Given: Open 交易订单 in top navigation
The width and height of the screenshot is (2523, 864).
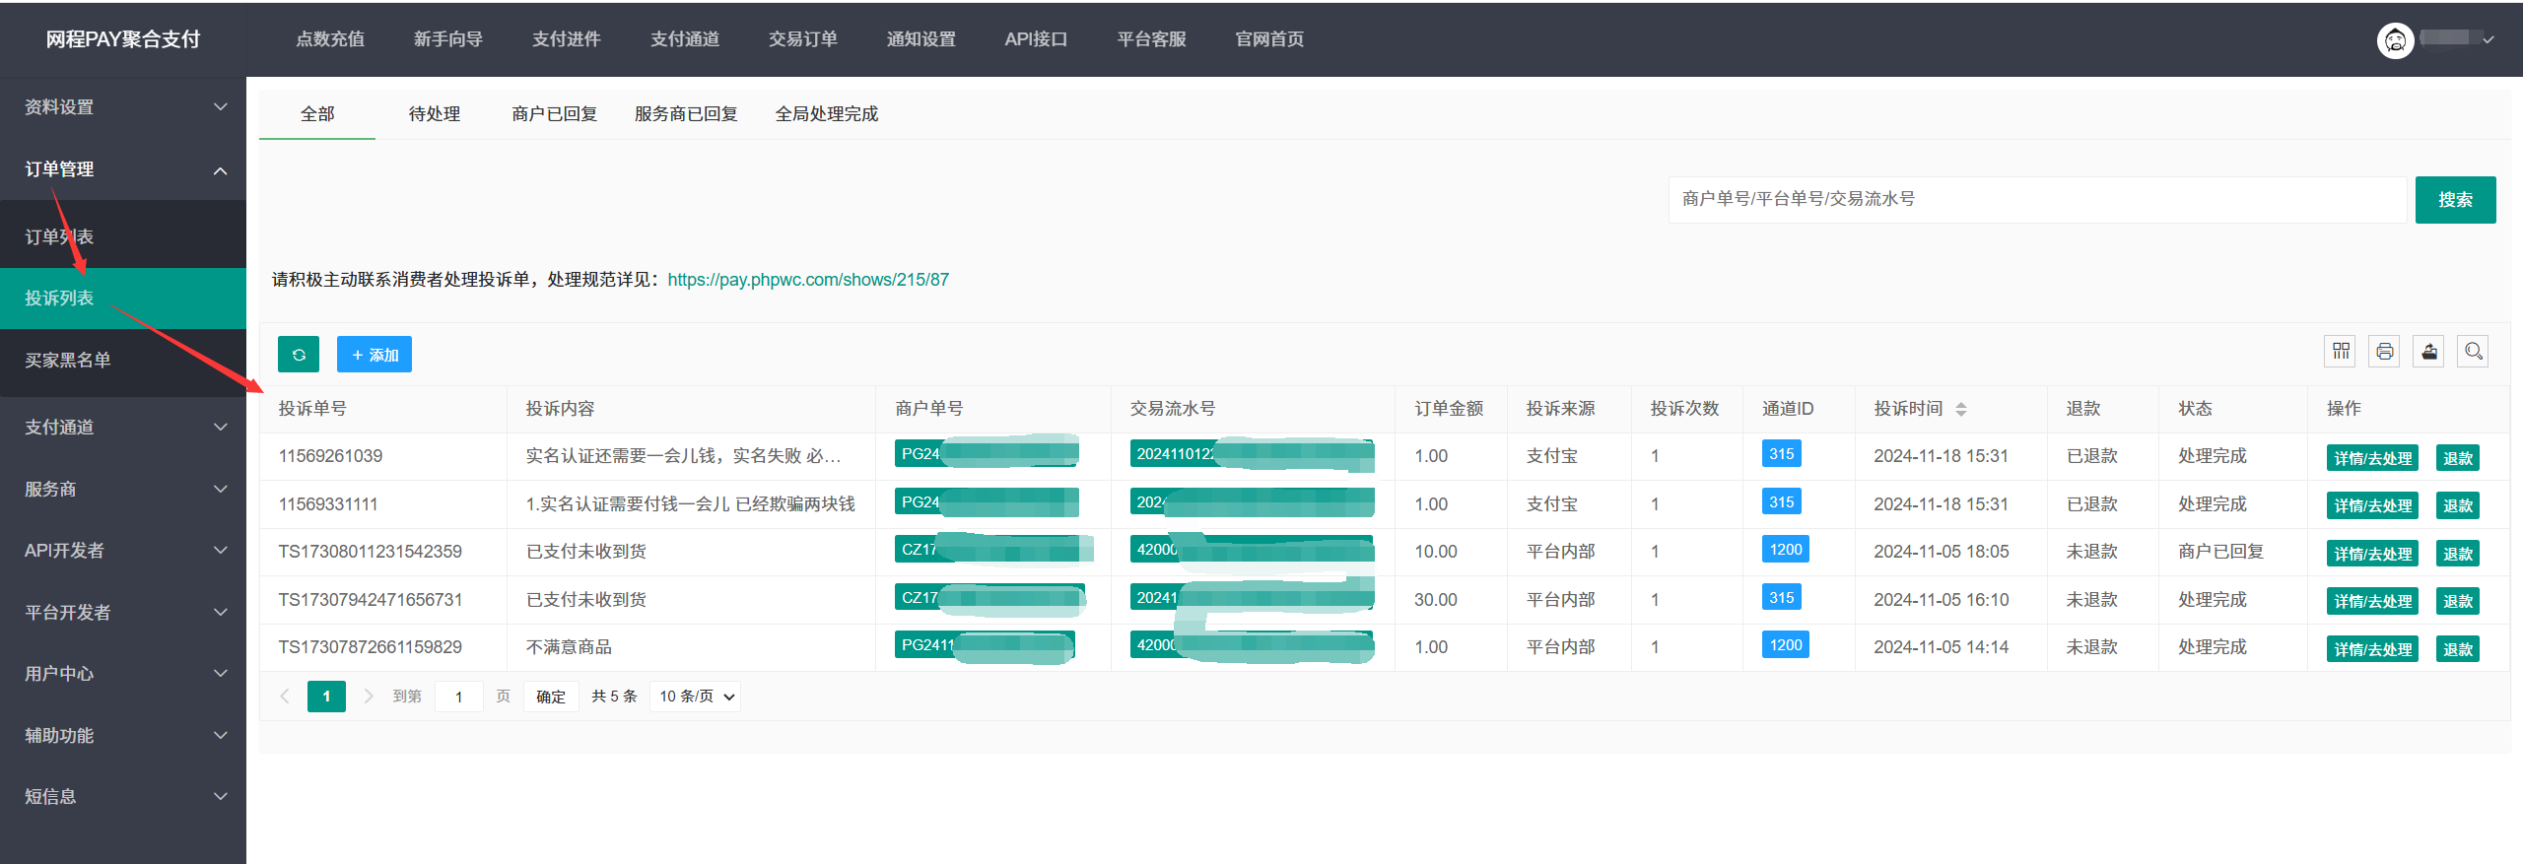Looking at the screenshot, I should click(803, 39).
